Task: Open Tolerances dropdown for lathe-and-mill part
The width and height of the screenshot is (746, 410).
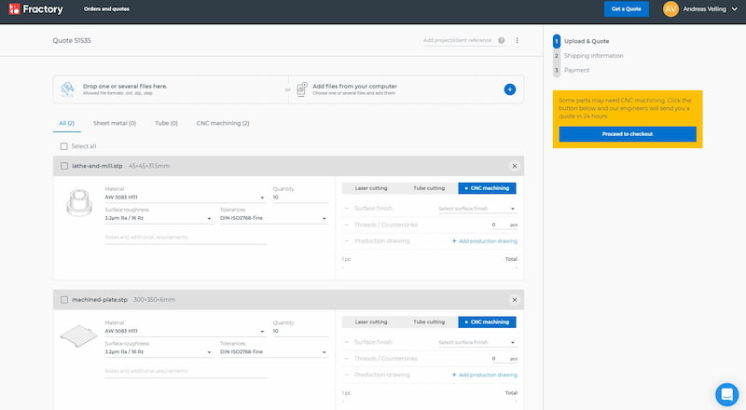Action: coord(273,219)
